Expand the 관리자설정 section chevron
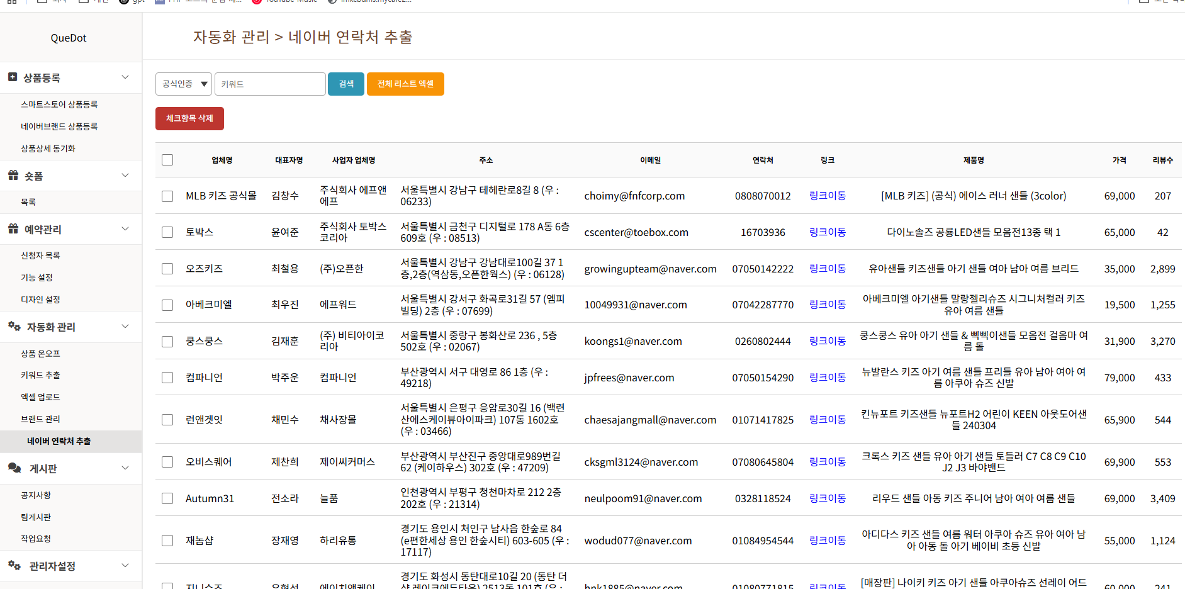The height and width of the screenshot is (589, 1185). [125, 566]
